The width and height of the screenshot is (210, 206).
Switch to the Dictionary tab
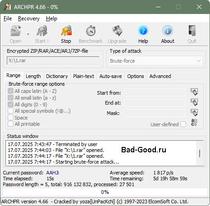(57, 76)
